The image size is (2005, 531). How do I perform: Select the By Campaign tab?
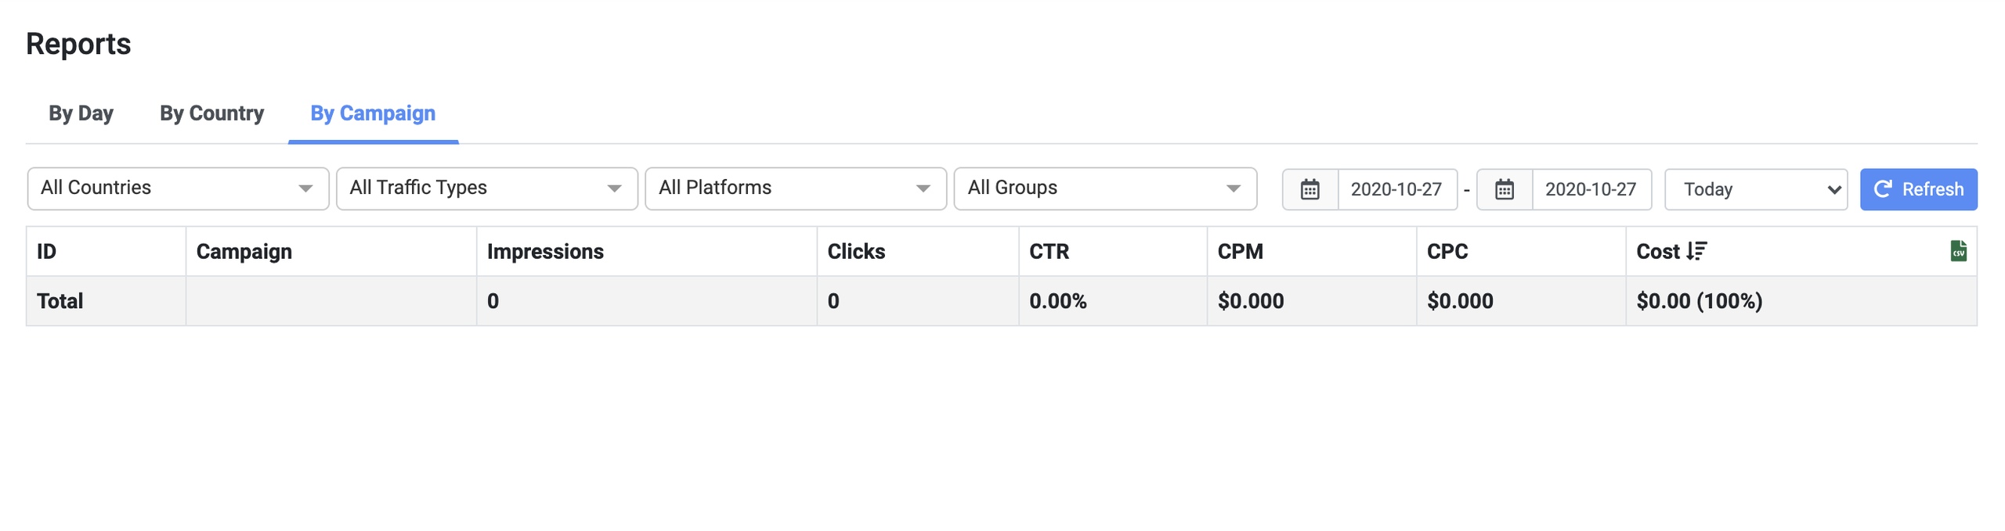pos(373,113)
